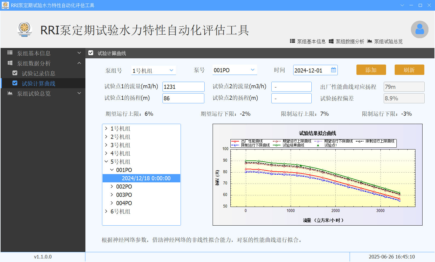Click the chart icon beside 泵组试验总览 in sidebar
Screen dimensions: 435x262
click(x=10, y=93)
